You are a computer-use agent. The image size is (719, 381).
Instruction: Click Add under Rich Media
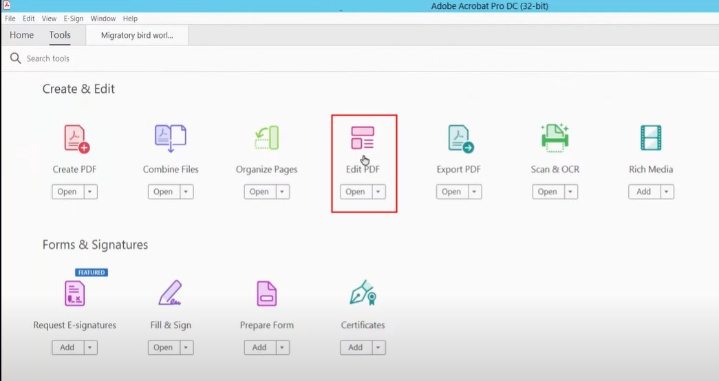point(644,192)
